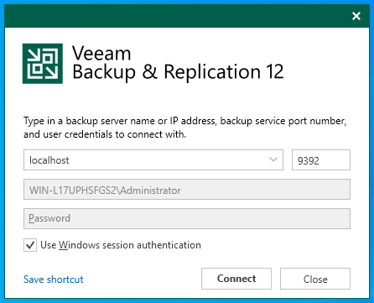Click the Close button next to Connect
This screenshot has height=303, width=374.
(315, 279)
